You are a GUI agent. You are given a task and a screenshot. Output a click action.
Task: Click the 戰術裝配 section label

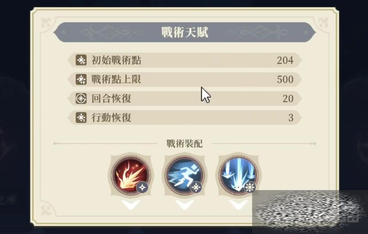(184, 143)
